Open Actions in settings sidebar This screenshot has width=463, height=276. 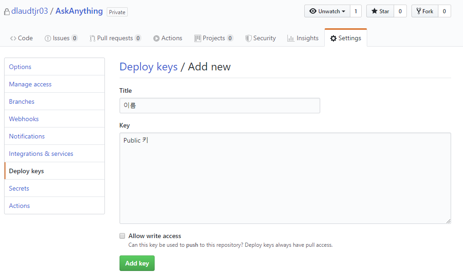pos(55,206)
